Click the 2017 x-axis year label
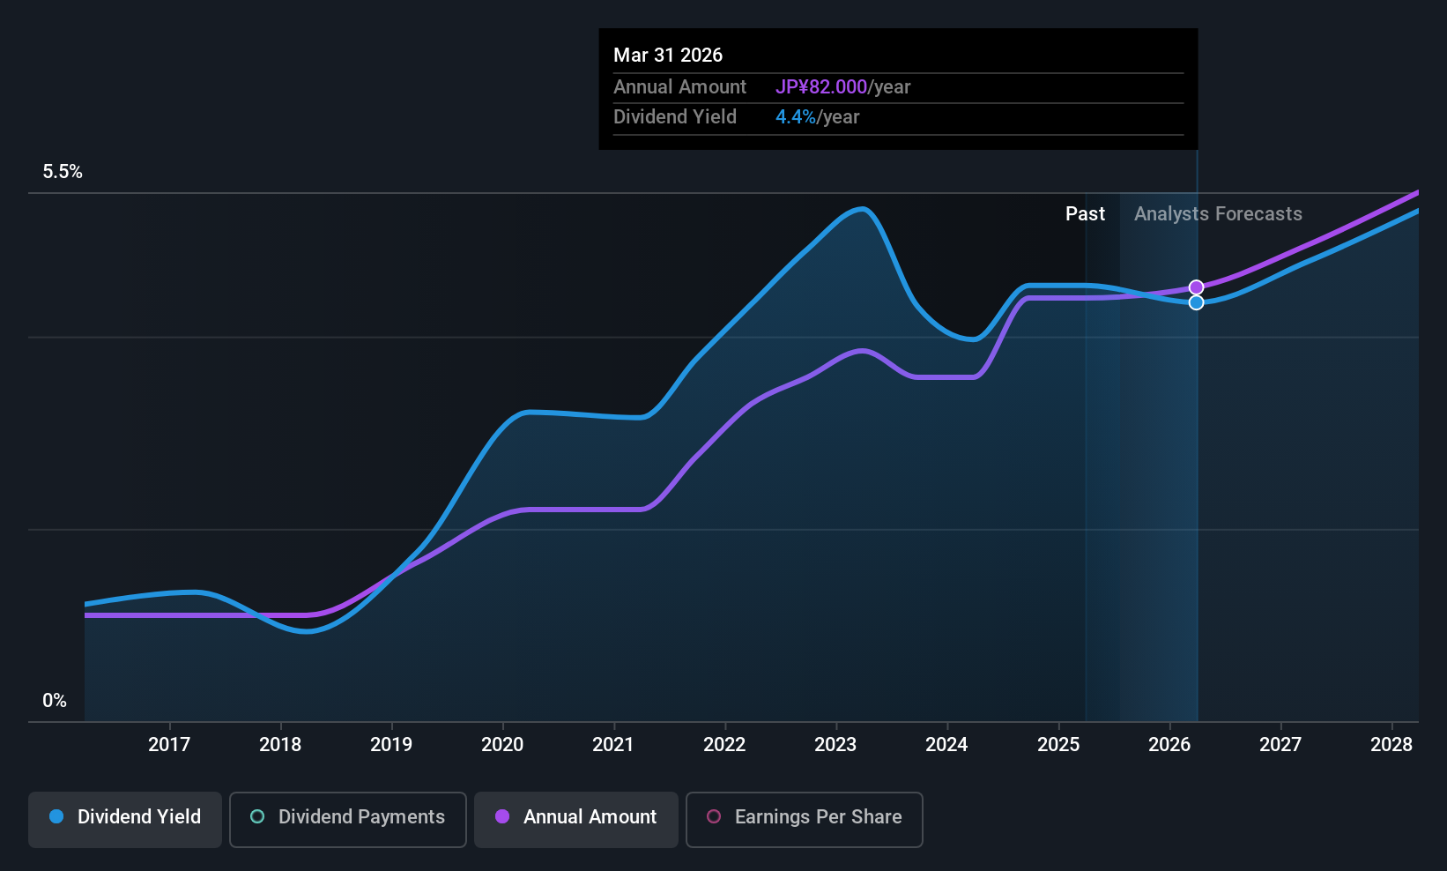This screenshot has height=871, width=1447. tap(169, 745)
